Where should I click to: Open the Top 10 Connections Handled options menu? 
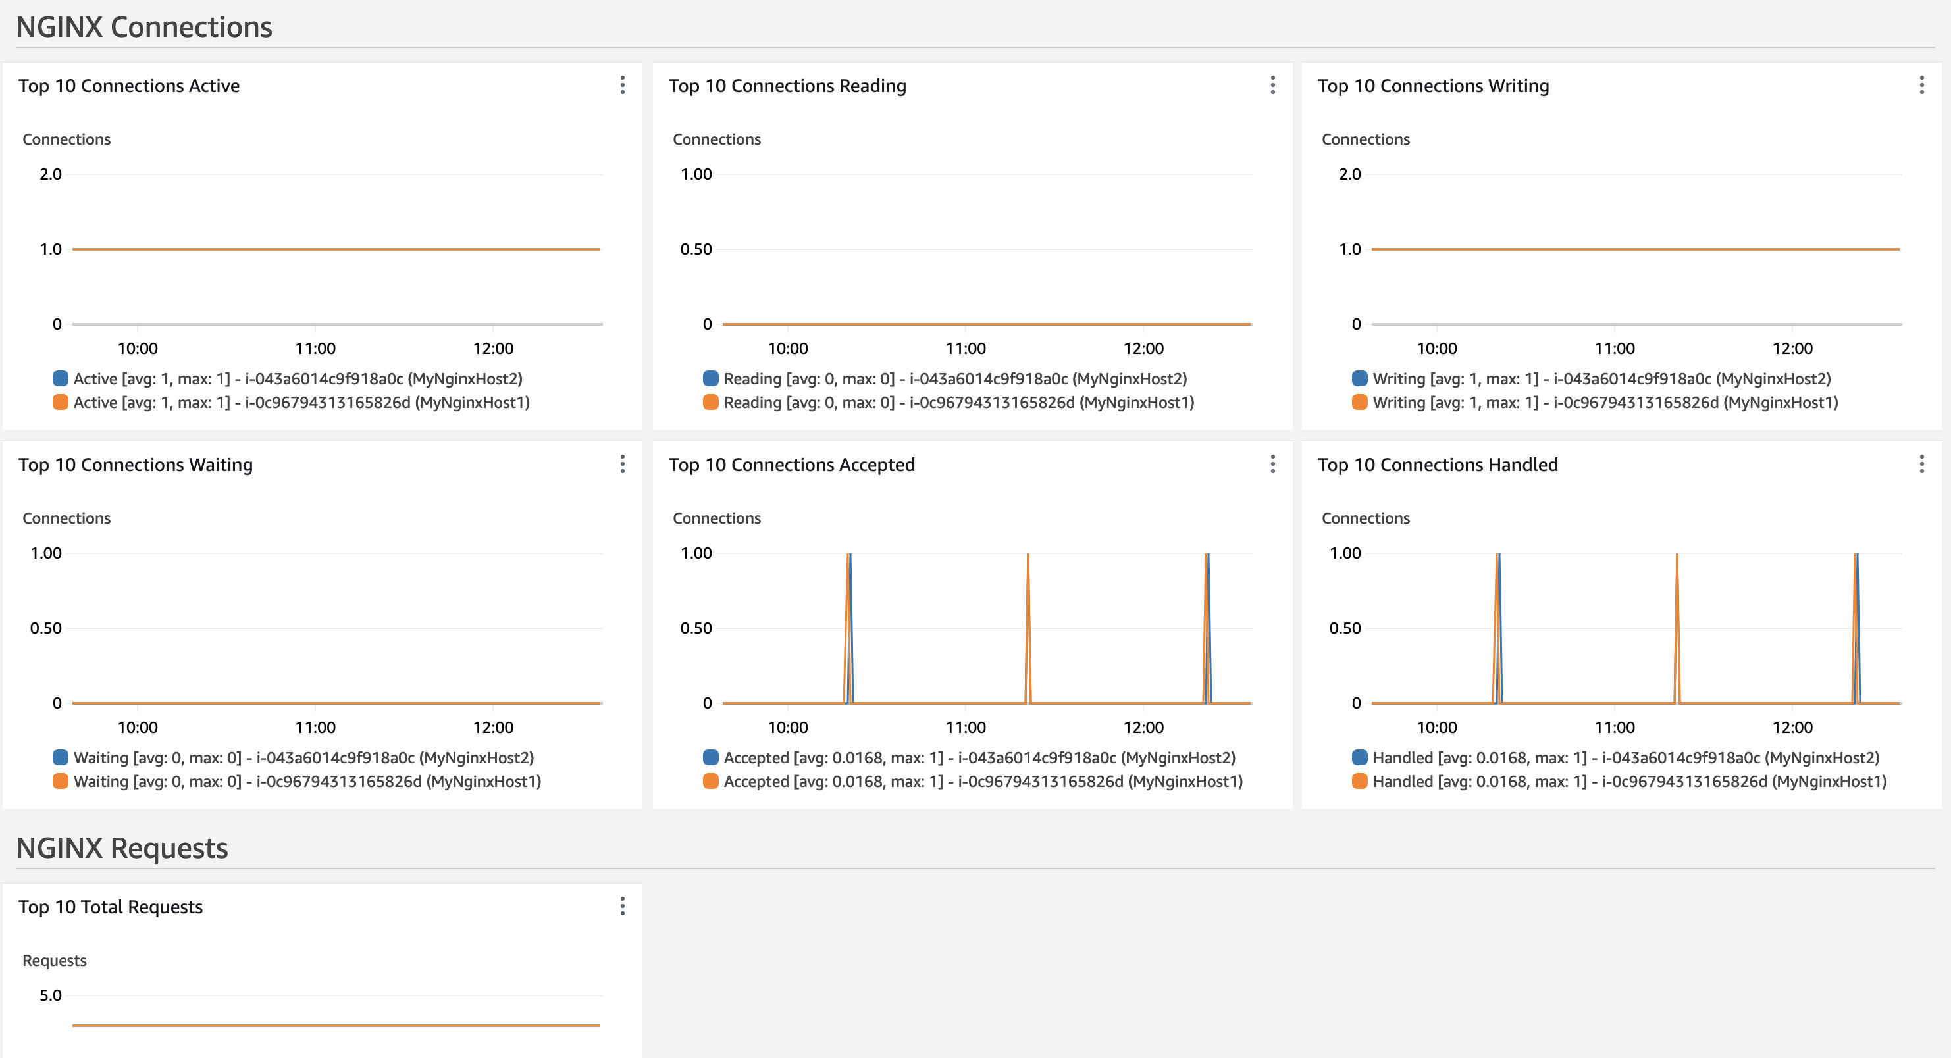(x=1921, y=464)
